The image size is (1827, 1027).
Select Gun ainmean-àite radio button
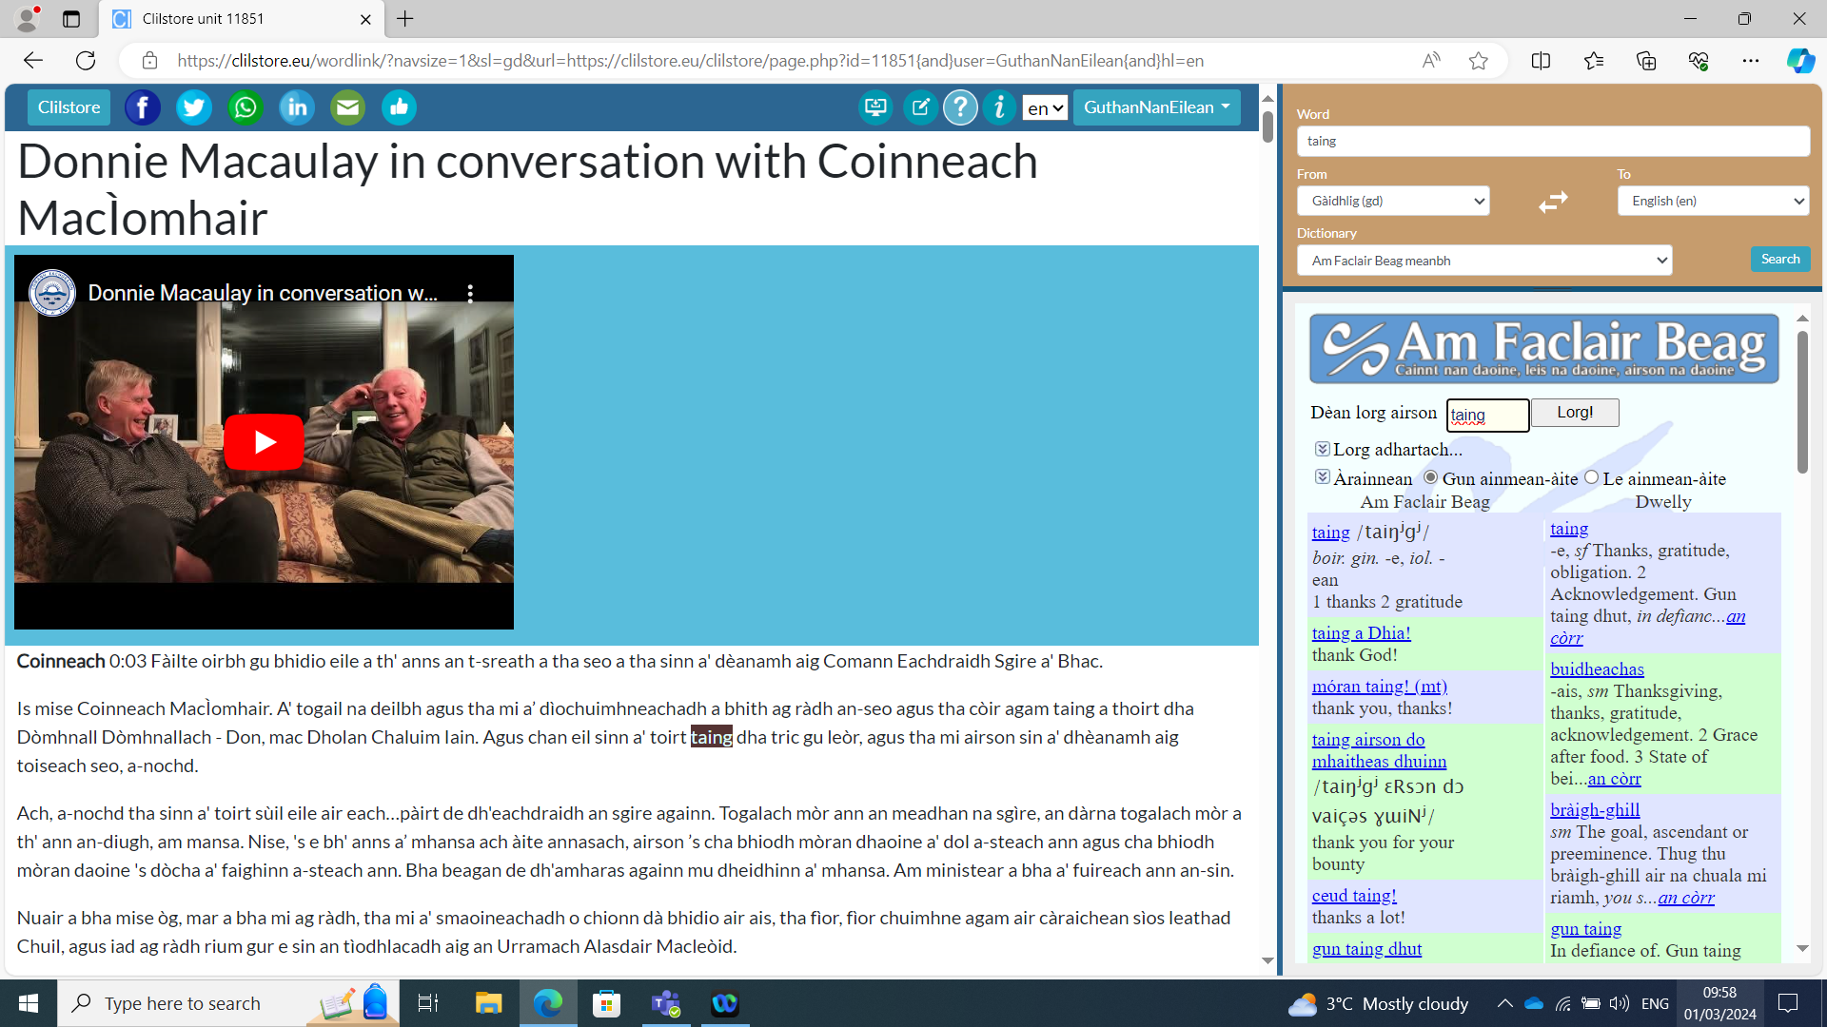coord(1430,477)
